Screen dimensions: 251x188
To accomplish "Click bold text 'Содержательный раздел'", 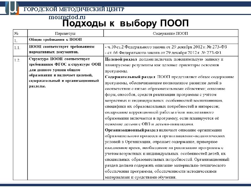I will pos(130,77).
